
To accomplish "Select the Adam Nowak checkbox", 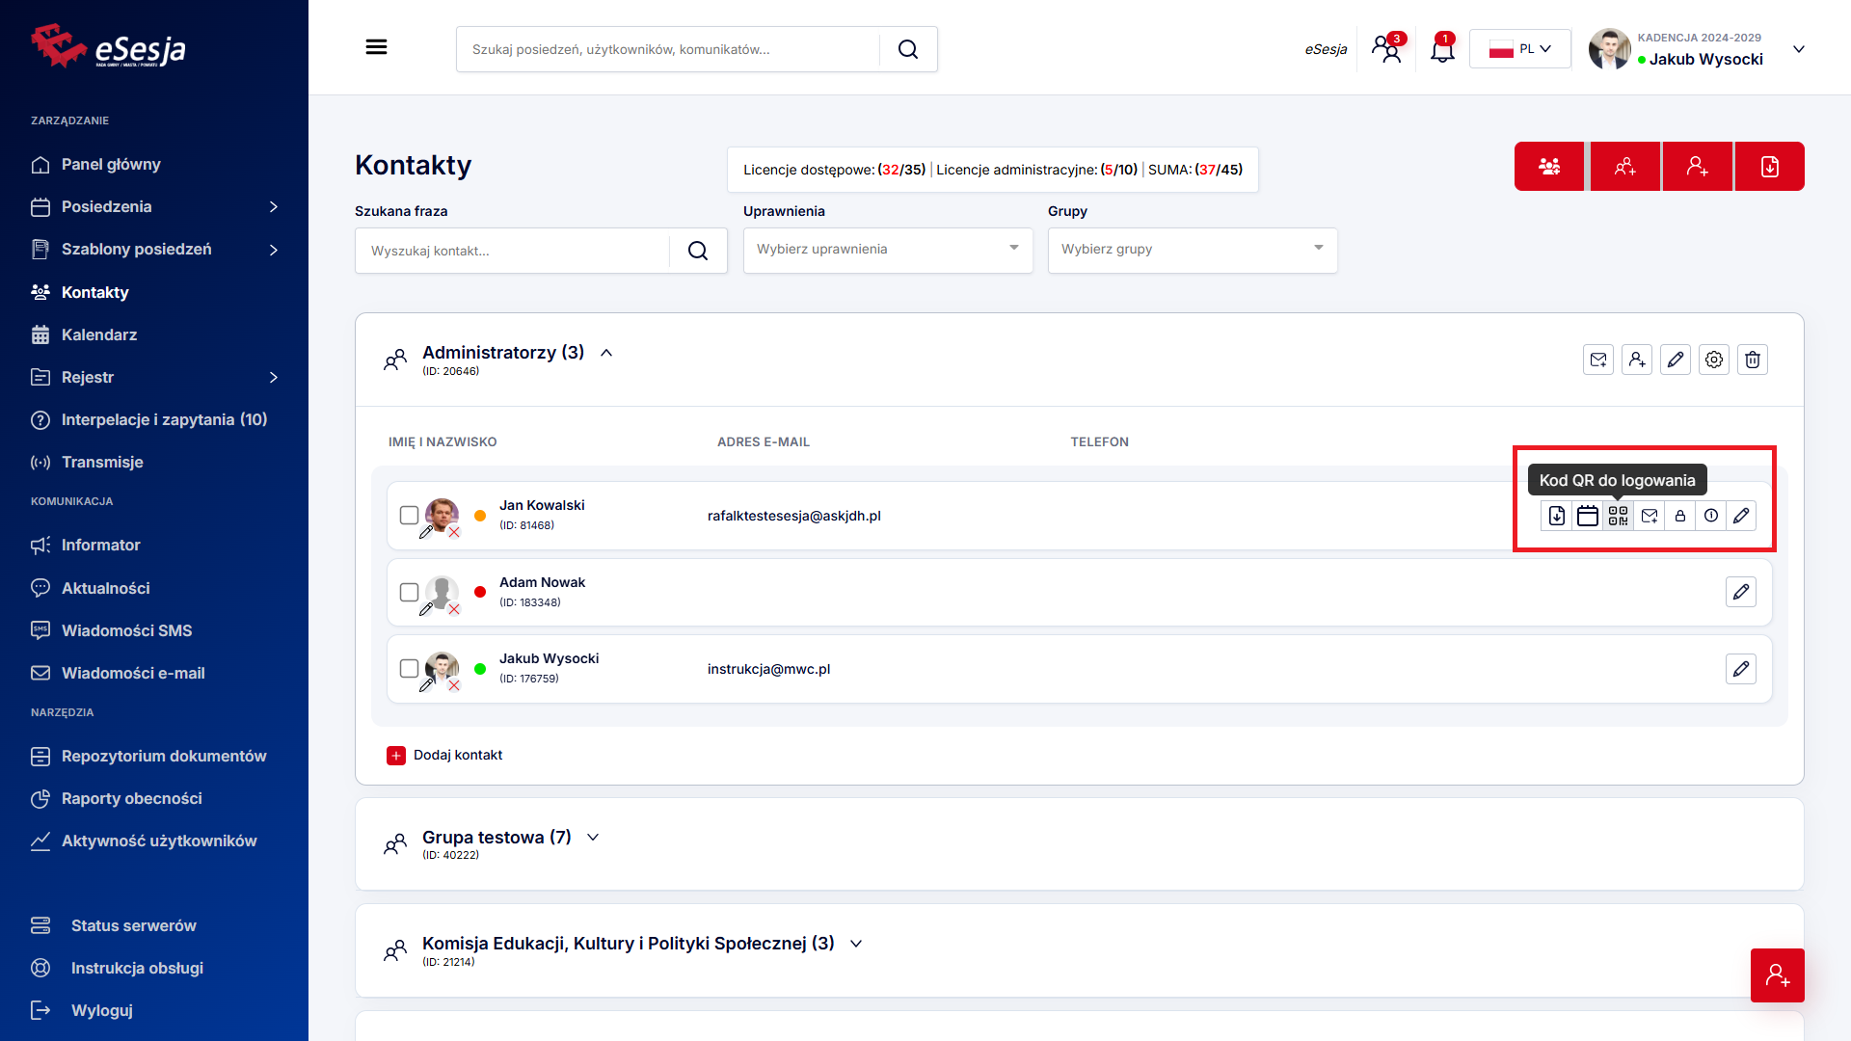I will (x=409, y=592).
